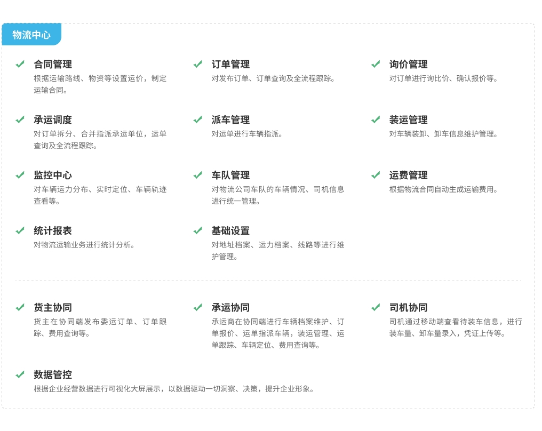Click the checkmark icon beside 监控中心

point(20,175)
